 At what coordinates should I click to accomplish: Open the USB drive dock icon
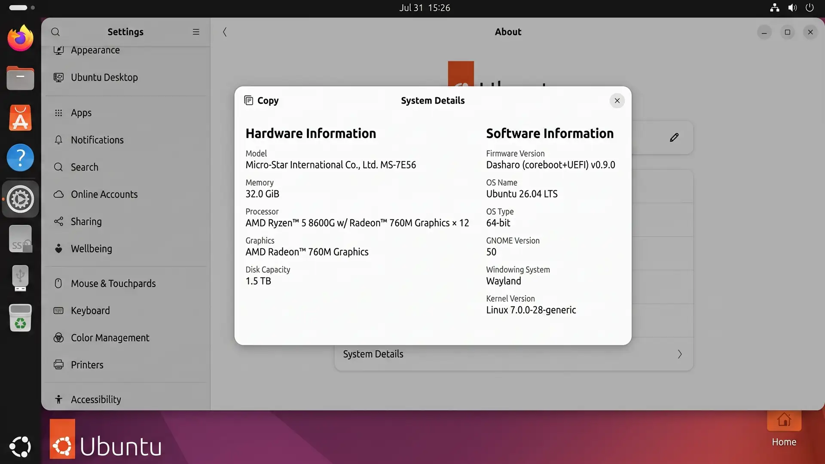(20, 278)
